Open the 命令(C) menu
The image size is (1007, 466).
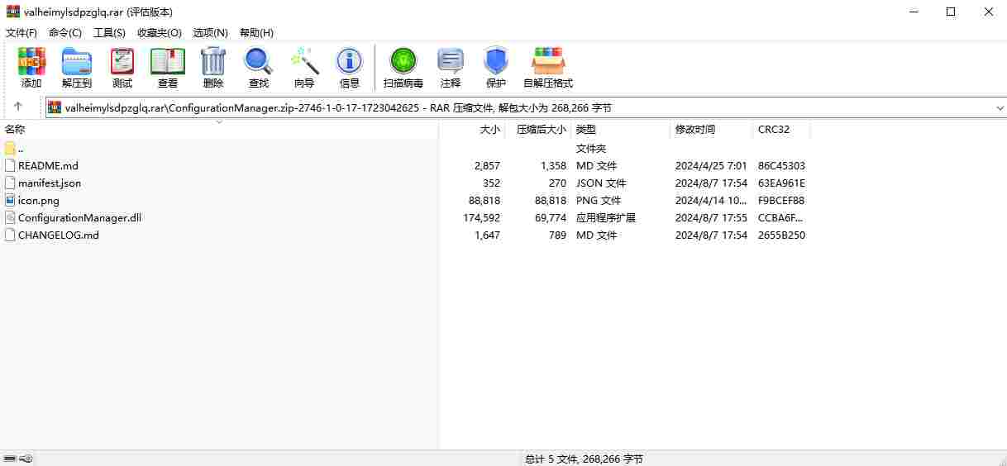[x=65, y=32]
